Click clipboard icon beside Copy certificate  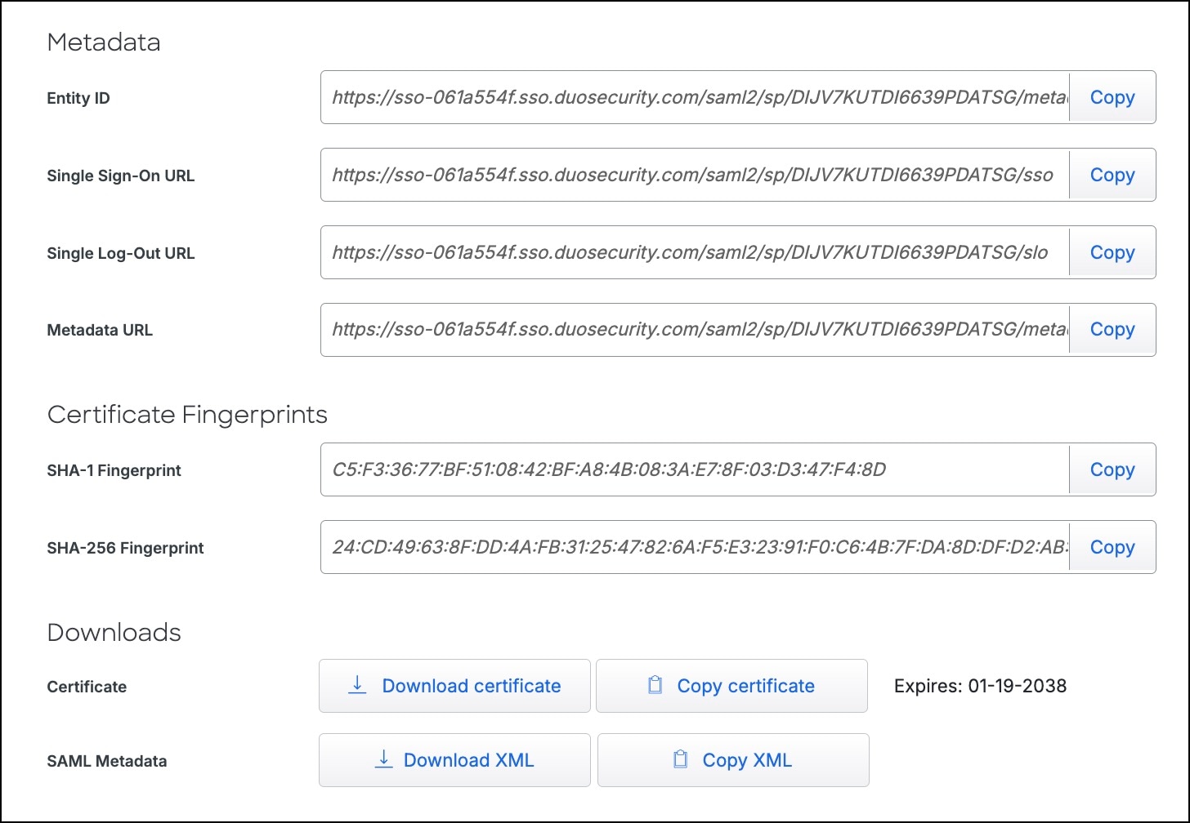[655, 686]
